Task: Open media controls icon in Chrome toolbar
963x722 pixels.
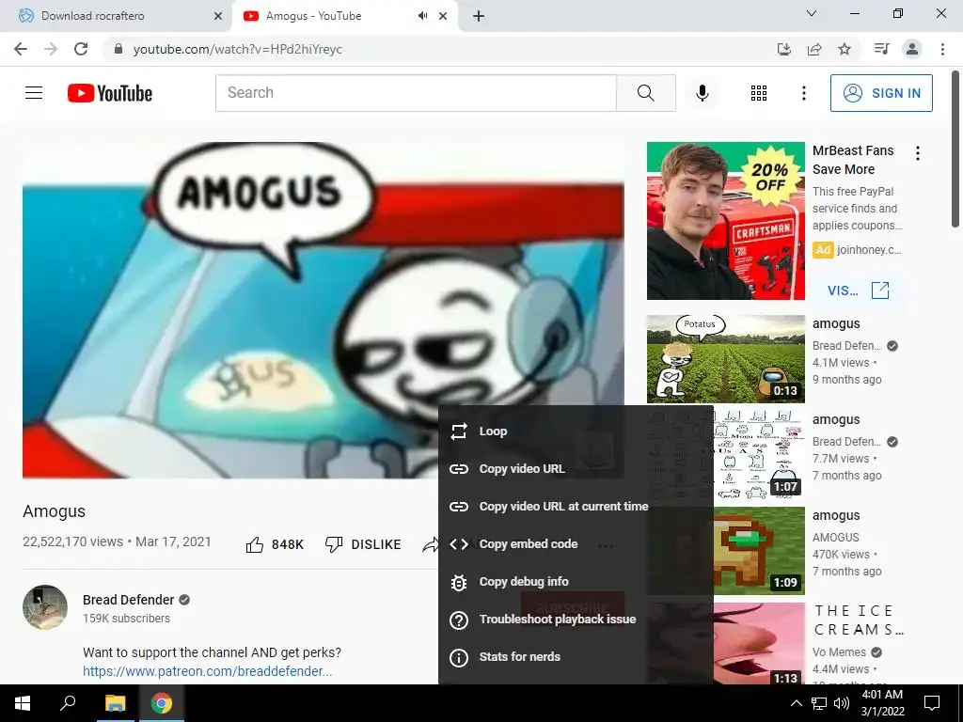Action: click(881, 49)
